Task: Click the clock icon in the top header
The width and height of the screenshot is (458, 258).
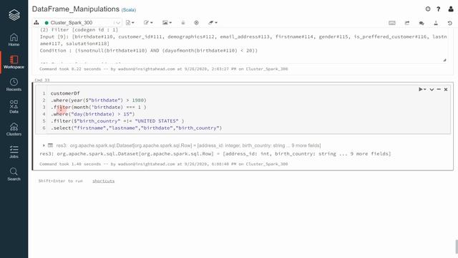Action: pyautogui.click(x=428, y=9)
